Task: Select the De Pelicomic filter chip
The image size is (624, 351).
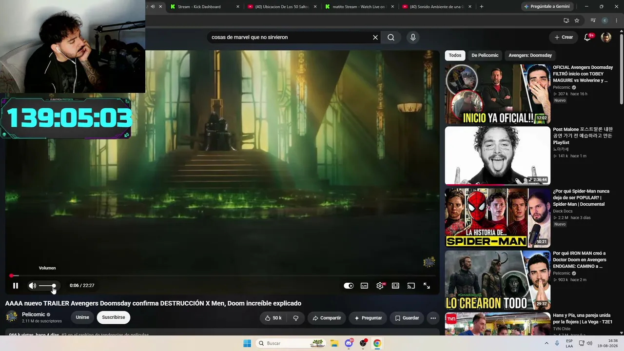Action: click(x=485, y=56)
